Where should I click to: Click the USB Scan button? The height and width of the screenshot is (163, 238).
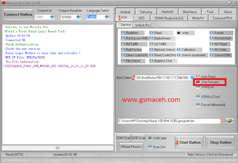(x=139, y=138)
